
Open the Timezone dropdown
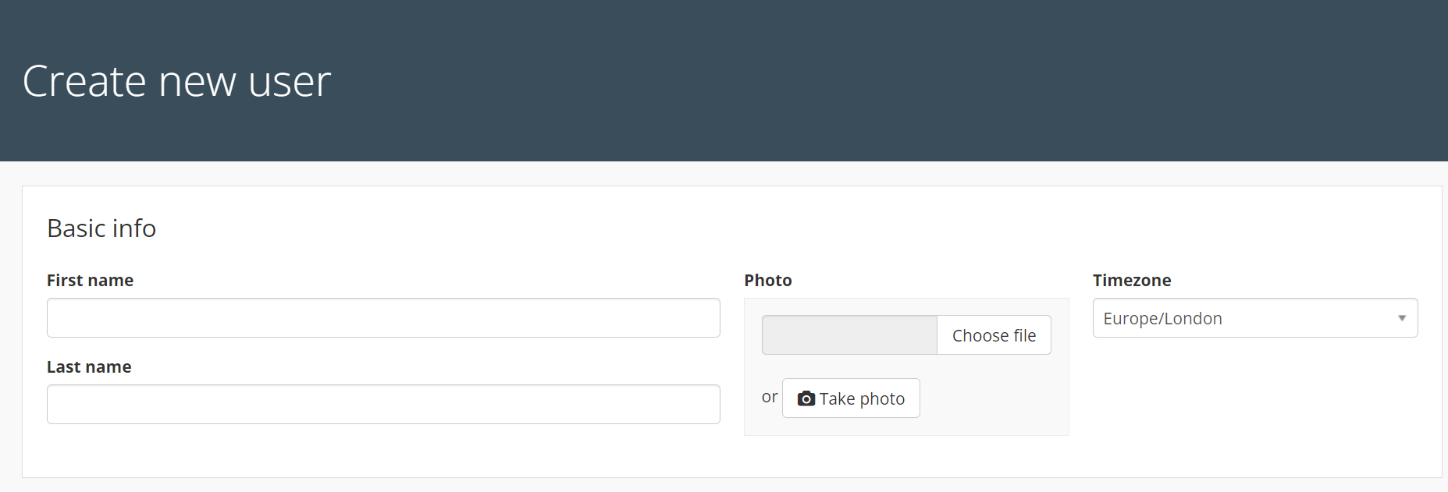tap(1255, 318)
